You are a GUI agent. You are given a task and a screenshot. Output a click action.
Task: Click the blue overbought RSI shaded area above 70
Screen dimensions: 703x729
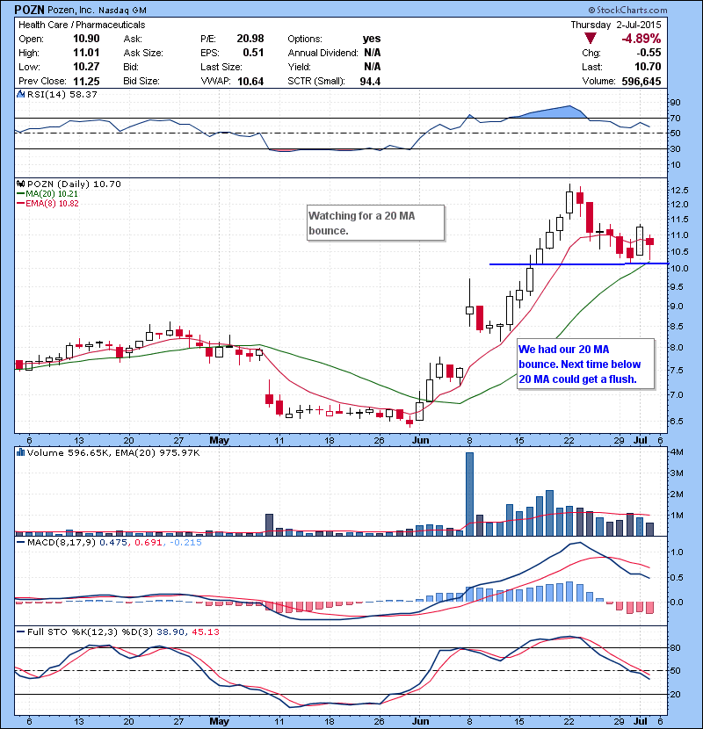pos(554,112)
